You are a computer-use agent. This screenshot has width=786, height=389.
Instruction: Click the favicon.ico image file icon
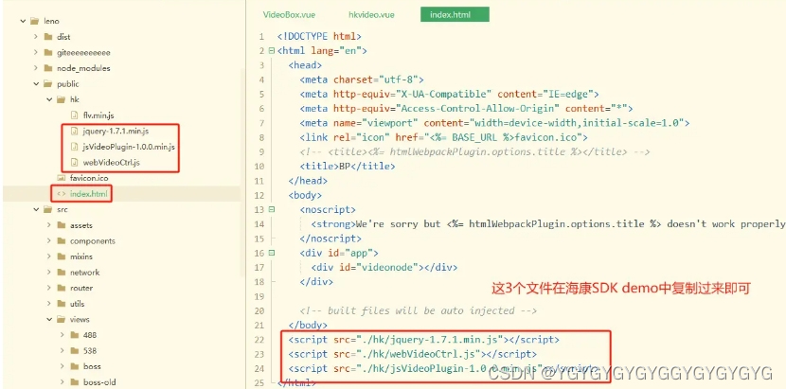62,178
